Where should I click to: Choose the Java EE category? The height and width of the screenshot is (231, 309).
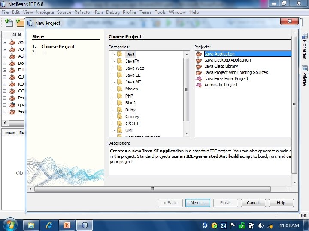pos(133,75)
